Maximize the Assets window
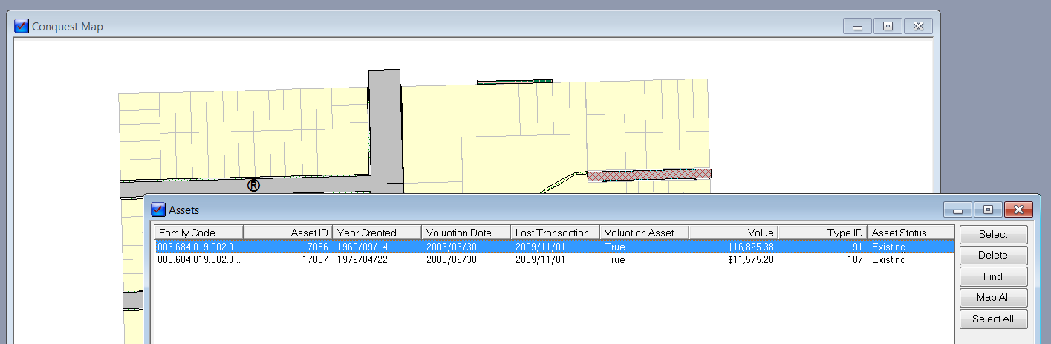The image size is (1051, 344). tap(988, 210)
